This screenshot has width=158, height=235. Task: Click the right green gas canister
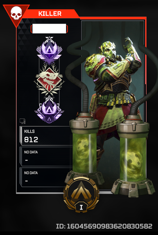tap(133, 155)
